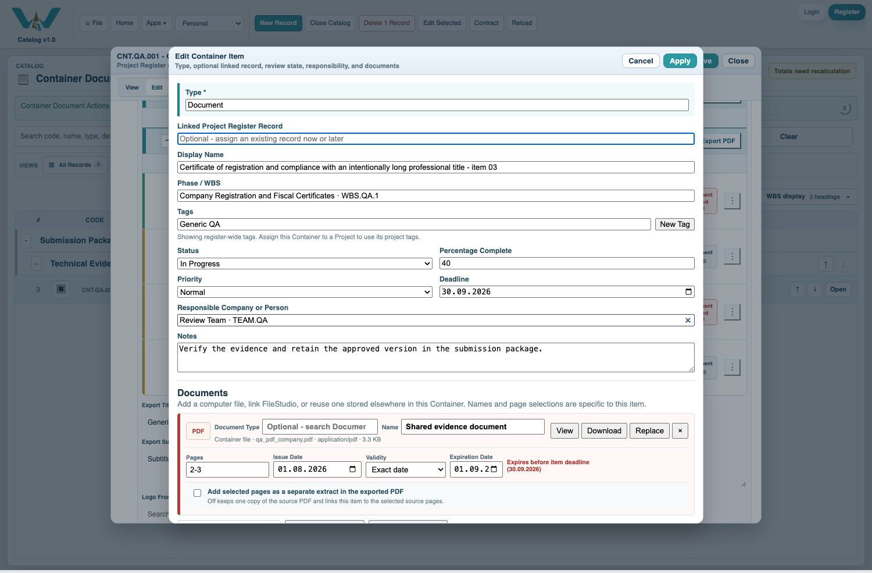This screenshot has height=573, width=872.
Task: Switch to the View tab in background panel
Action: [x=132, y=88]
